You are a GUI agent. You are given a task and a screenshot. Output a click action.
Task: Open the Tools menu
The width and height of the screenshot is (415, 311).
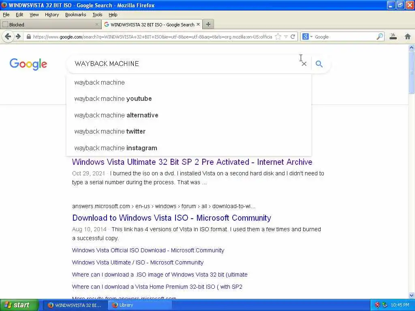pos(97,15)
